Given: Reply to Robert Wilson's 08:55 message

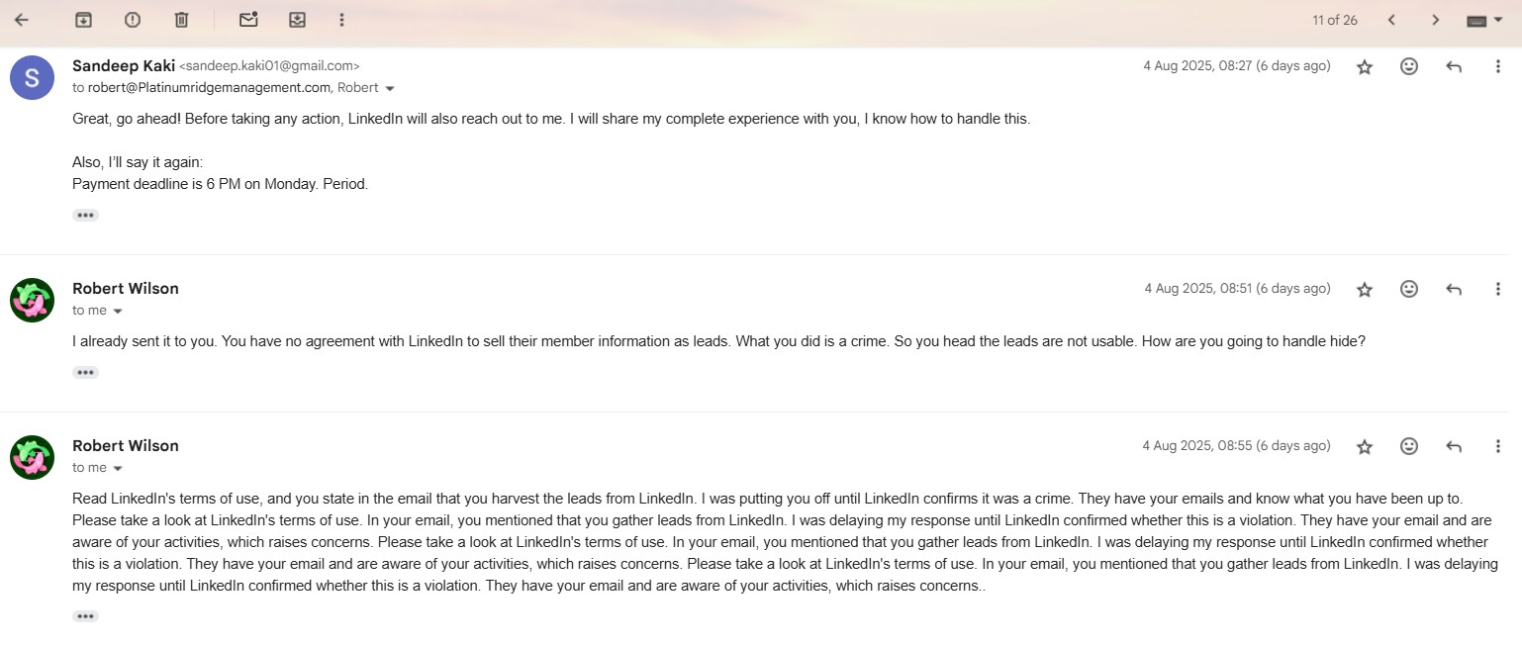Looking at the screenshot, I should tap(1454, 446).
